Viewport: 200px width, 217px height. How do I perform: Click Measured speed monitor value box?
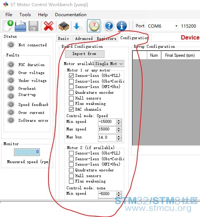click(x=27, y=152)
